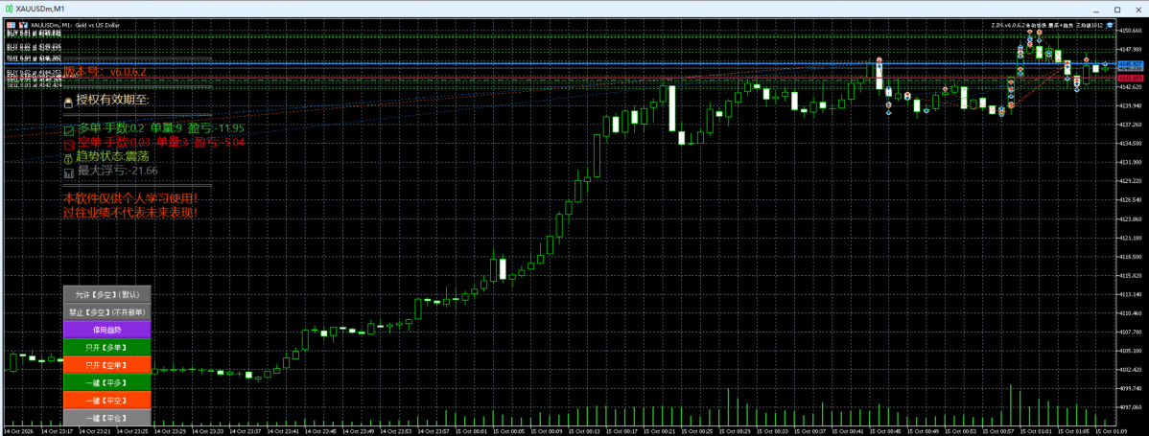This screenshot has height=436, width=1149.
Task: Select the orange 只开【空单】 button
Action: [107, 364]
